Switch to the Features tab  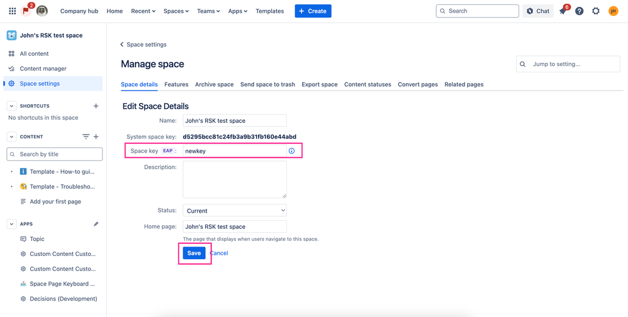click(176, 84)
